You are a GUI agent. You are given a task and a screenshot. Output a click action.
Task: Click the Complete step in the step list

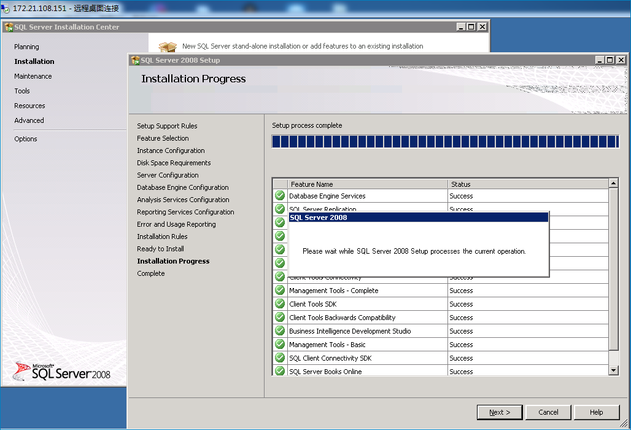point(151,273)
